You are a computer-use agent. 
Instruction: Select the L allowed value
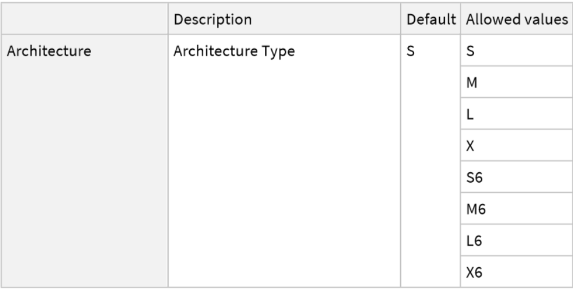pos(469,114)
